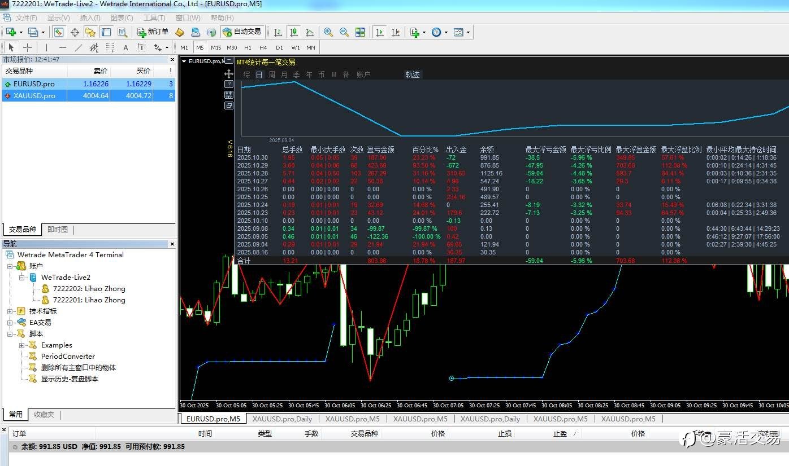Zoom in on the chart
The width and height of the screenshot is (789, 466).
pos(328,32)
